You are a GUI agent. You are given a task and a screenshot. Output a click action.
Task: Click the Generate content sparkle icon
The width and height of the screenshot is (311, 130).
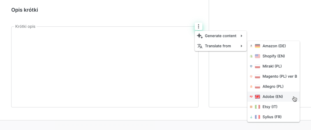[200, 36]
